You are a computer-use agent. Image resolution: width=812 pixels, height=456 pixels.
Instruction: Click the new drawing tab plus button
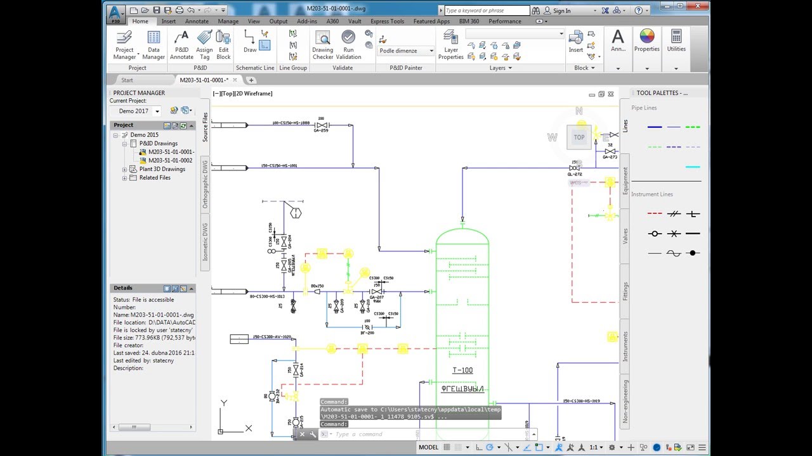click(x=251, y=80)
